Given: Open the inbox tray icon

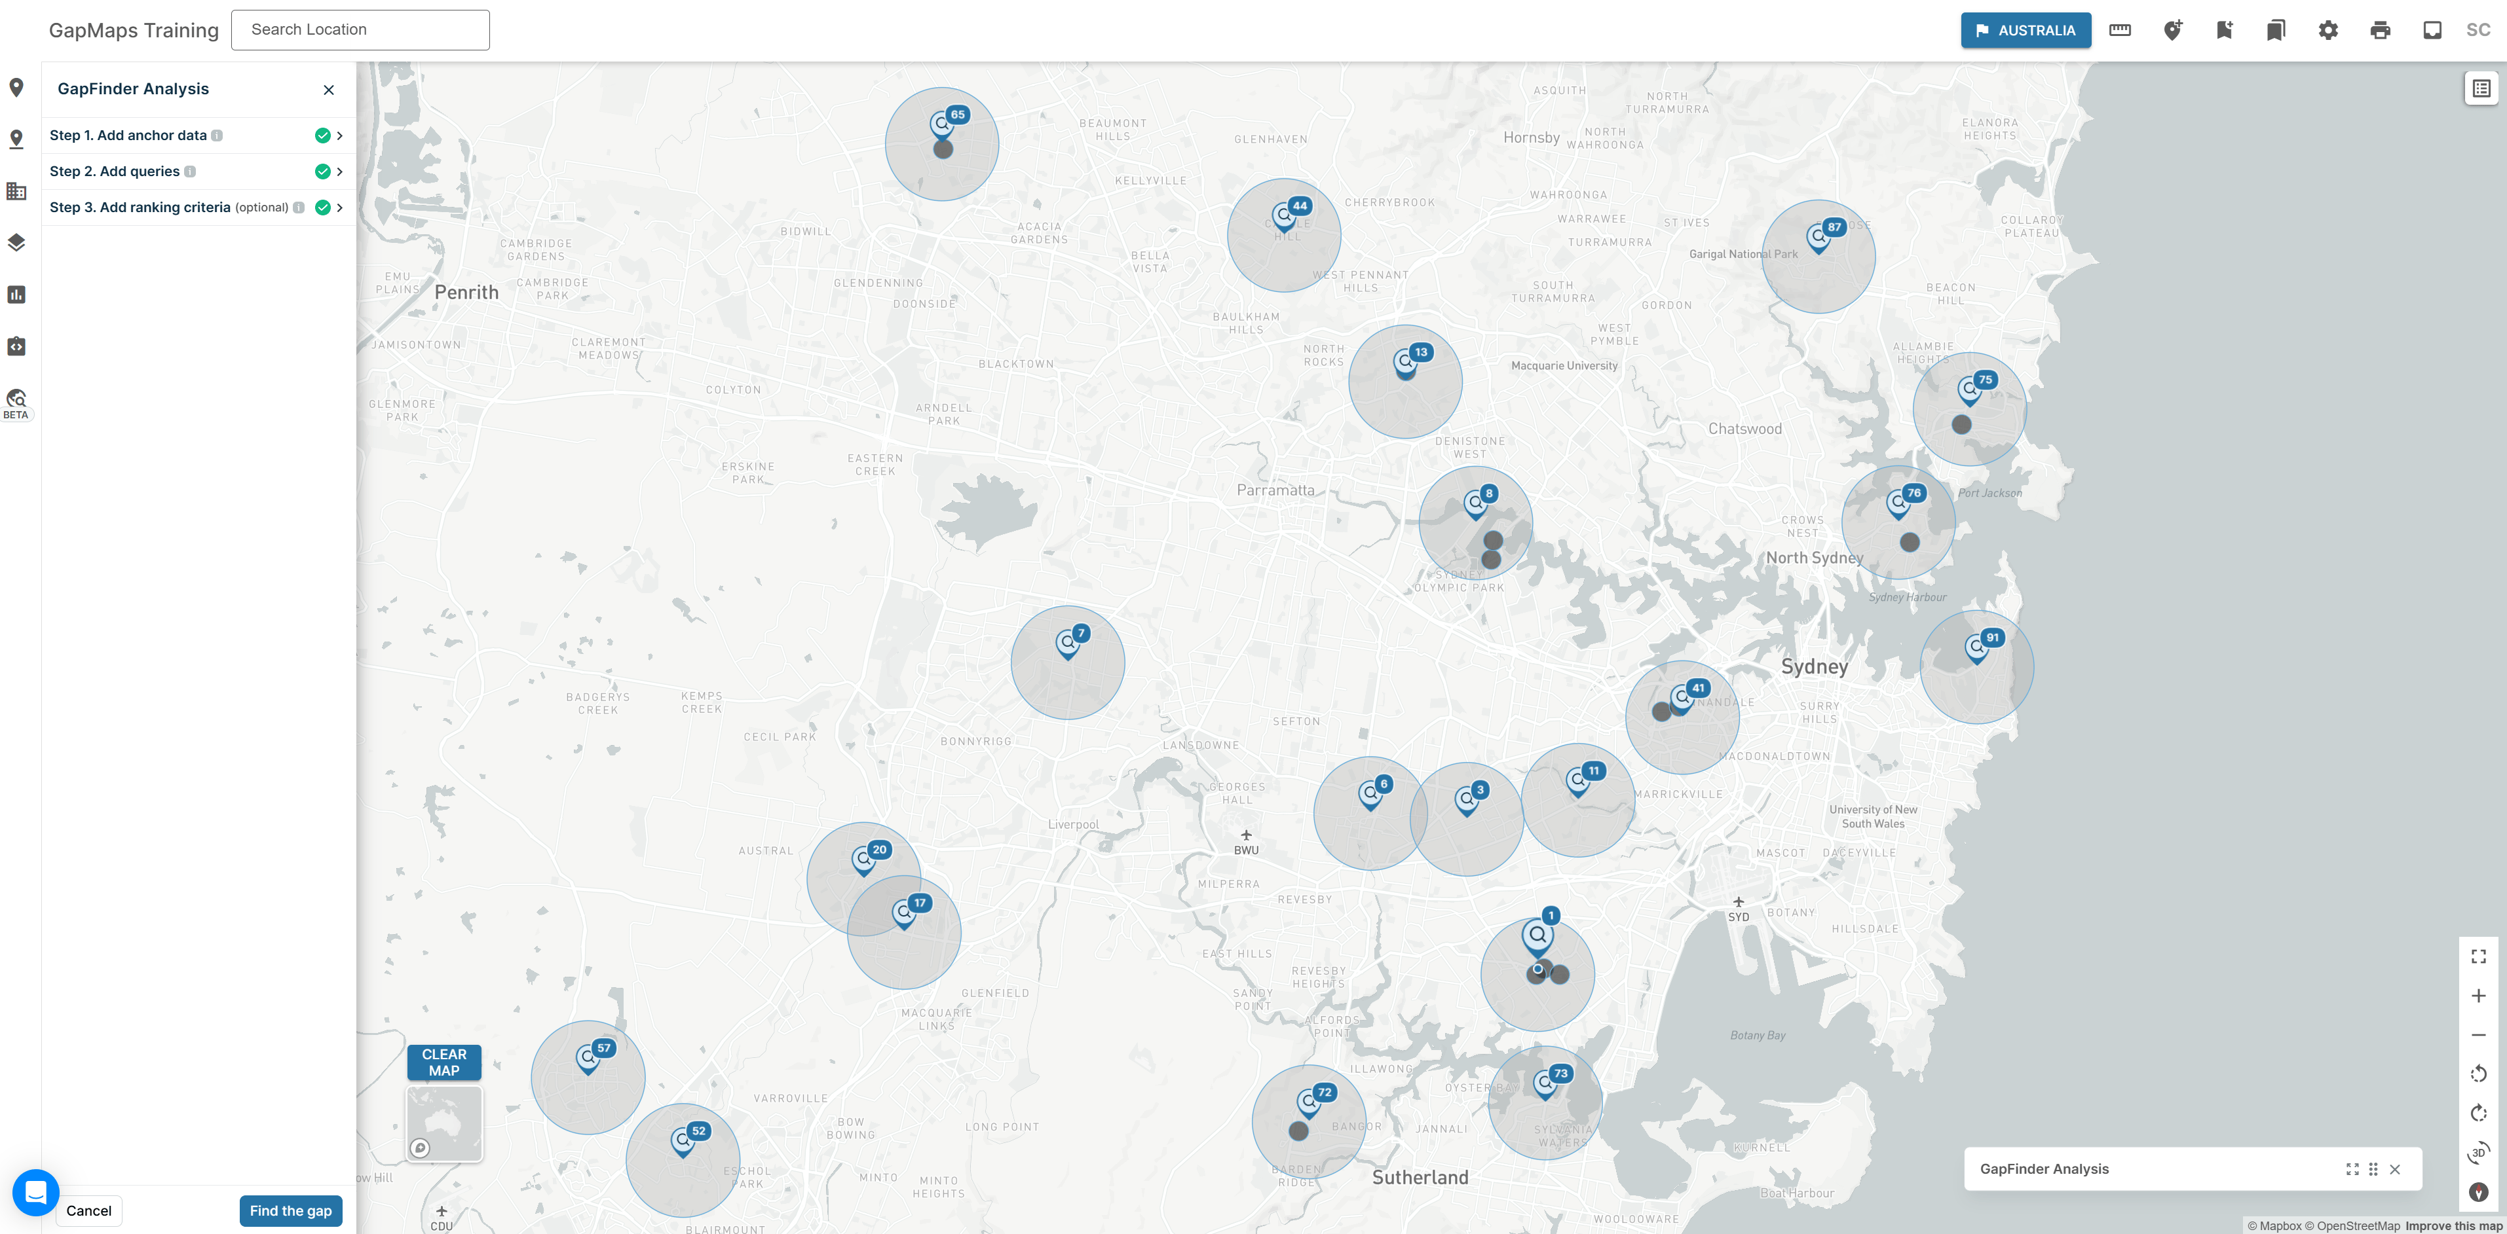Looking at the screenshot, I should pyautogui.click(x=2432, y=30).
